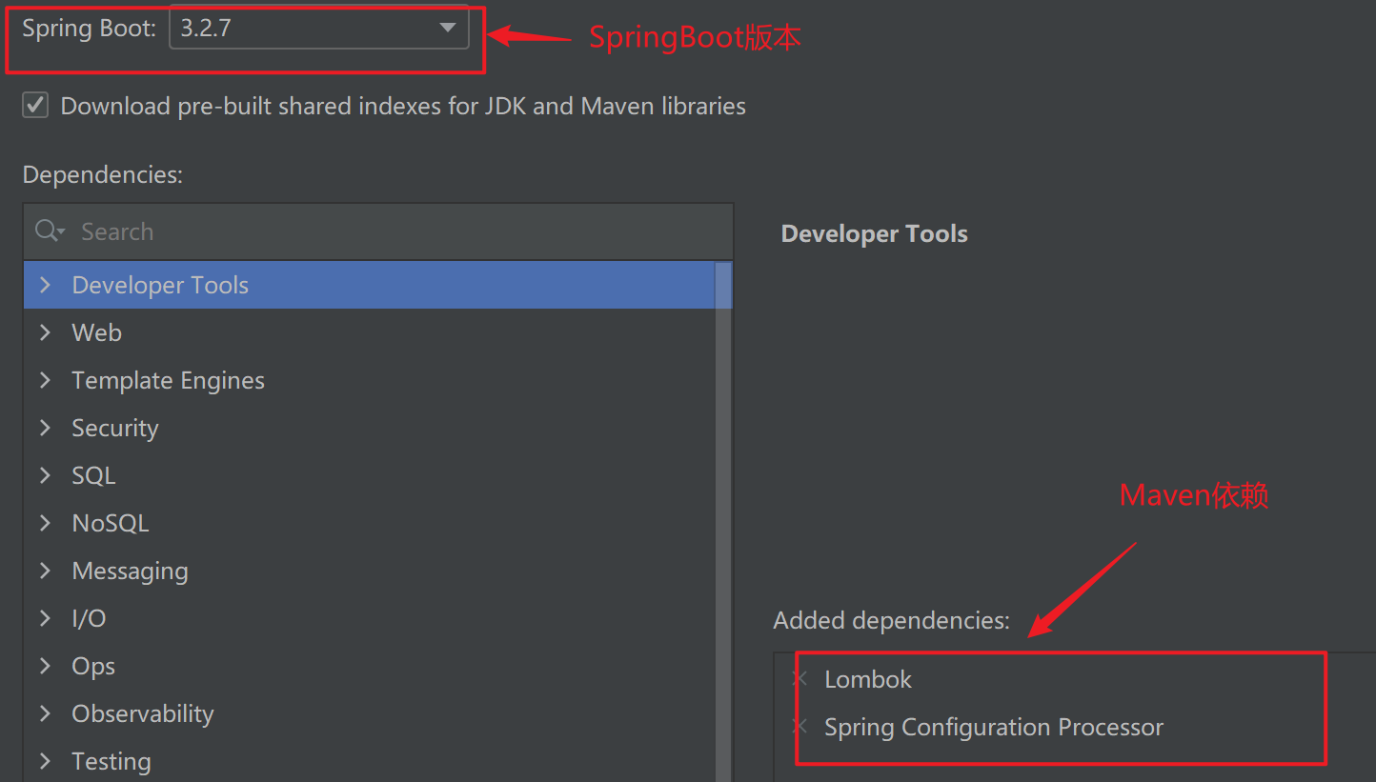Expand the Security category chevron

pos(45,428)
